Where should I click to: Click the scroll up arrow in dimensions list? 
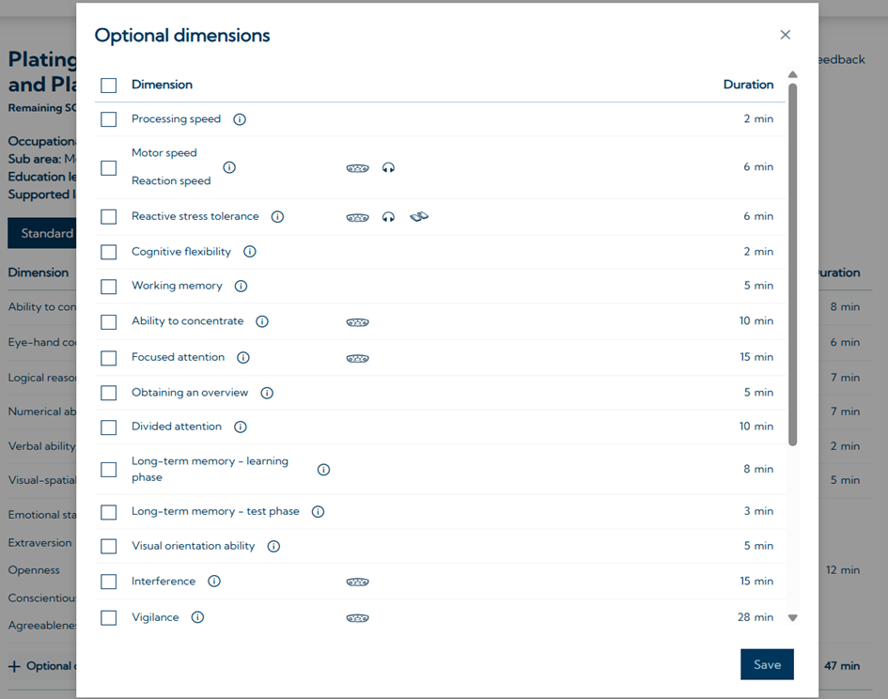pos(792,75)
